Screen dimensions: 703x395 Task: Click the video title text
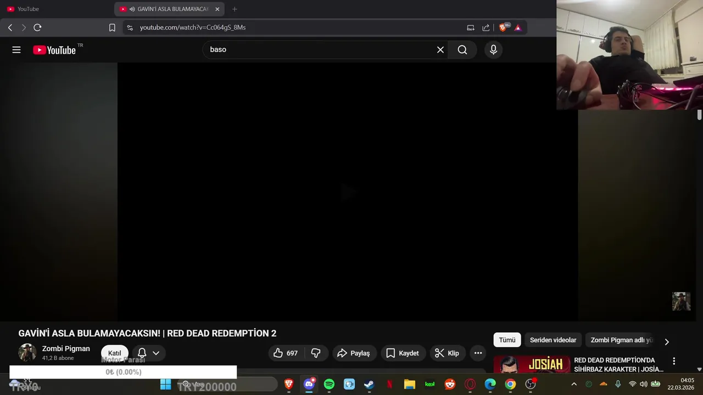coord(147,334)
